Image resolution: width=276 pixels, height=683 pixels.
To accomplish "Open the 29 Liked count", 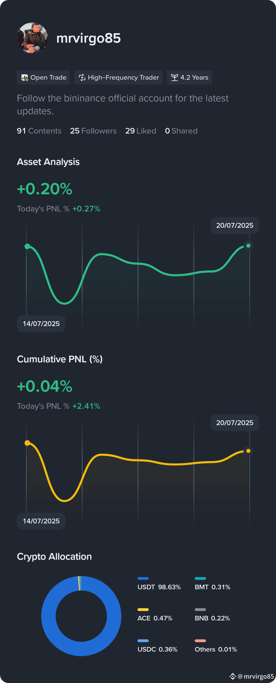I will [141, 131].
